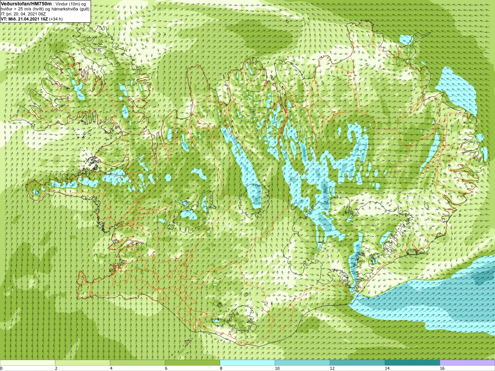Click the legend label "14"

(387, 368)
